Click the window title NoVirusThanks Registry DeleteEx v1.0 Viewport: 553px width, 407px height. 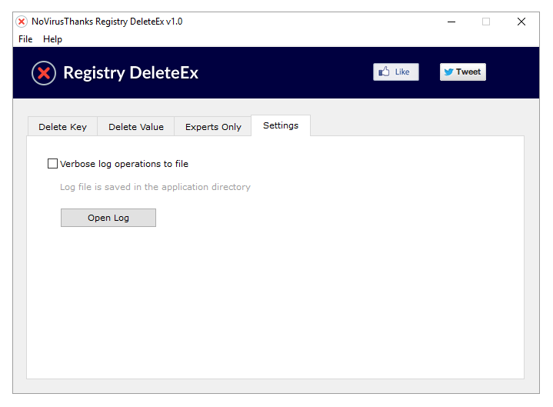point(107,22)
